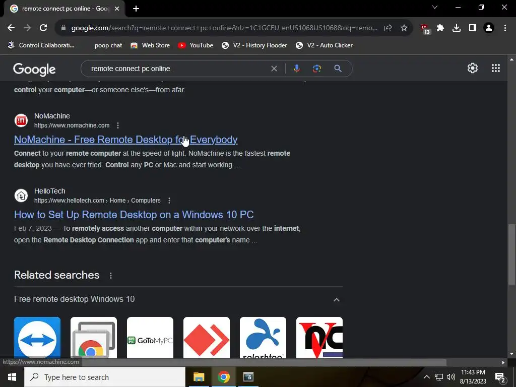The width and height of the screenshot is (516, 387).
Task: Open the Web Store bookmark
Action: (150, 45)
